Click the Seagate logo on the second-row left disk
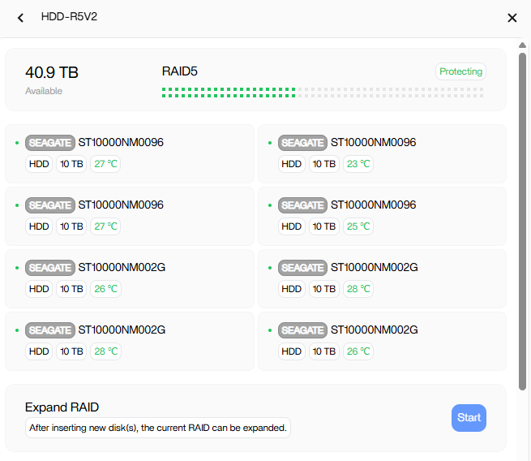The width and height of the screenshot is (531, 461). point(50,205)
